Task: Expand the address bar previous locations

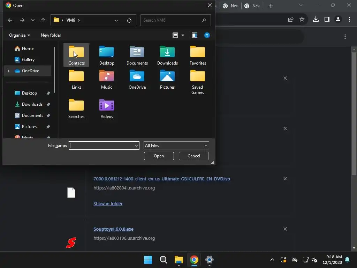Action: (x=116, y=21)
